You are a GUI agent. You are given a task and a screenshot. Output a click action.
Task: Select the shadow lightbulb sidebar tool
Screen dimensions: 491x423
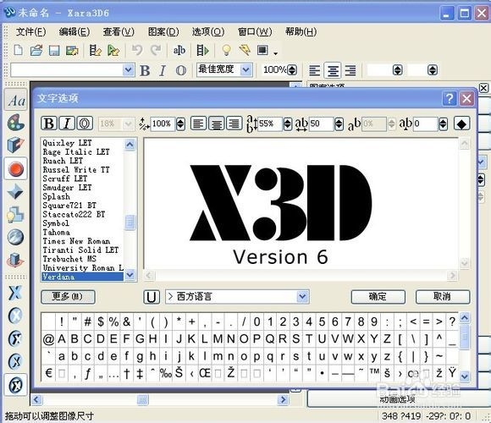click(15, 215)
